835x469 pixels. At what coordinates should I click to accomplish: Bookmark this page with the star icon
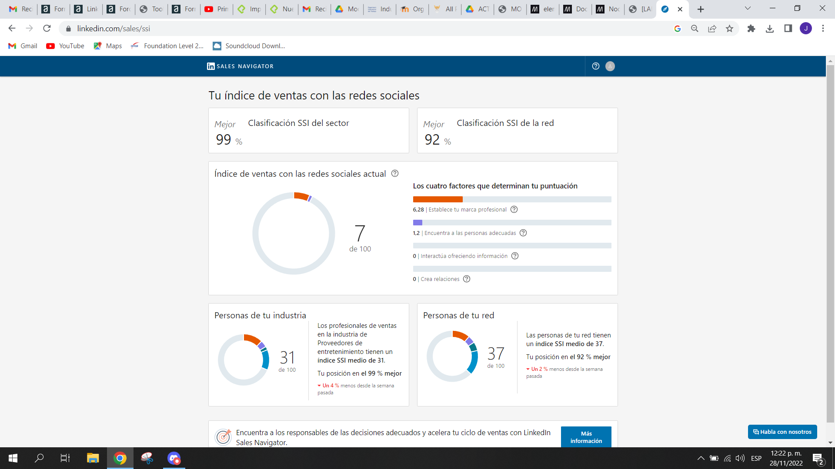[729, 28]
